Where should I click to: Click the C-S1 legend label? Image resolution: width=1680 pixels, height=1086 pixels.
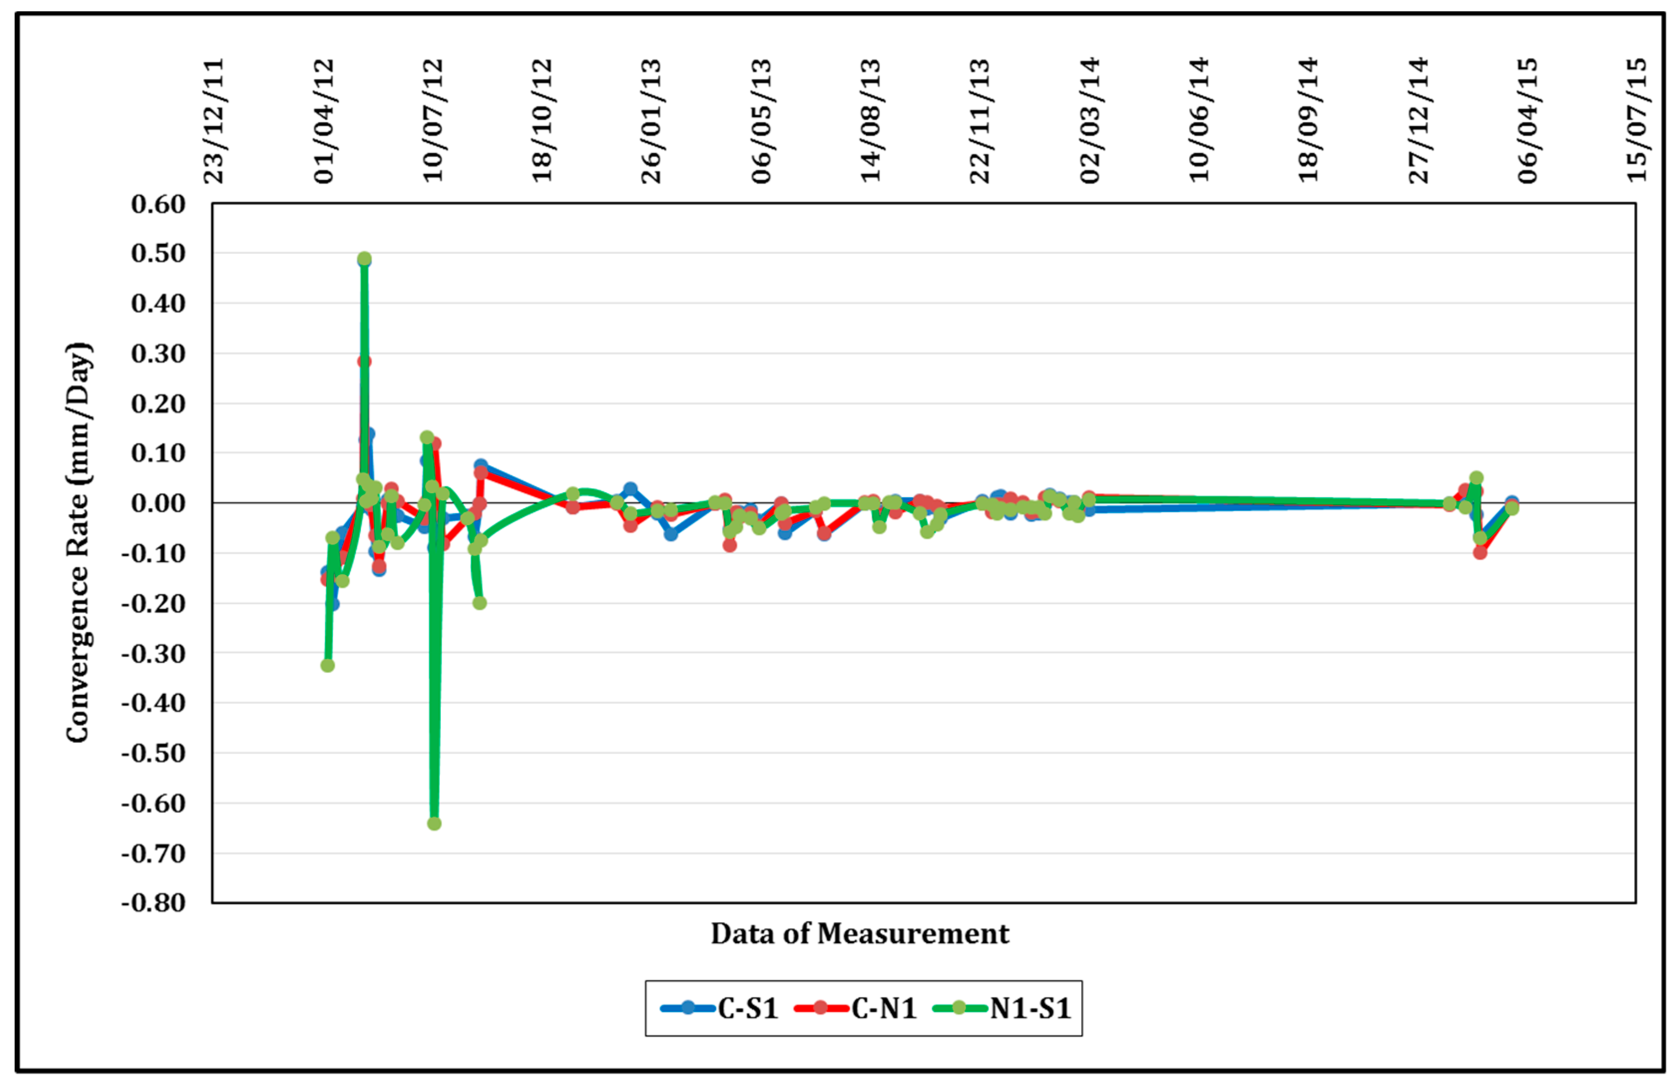click(x=747, y=1009)
